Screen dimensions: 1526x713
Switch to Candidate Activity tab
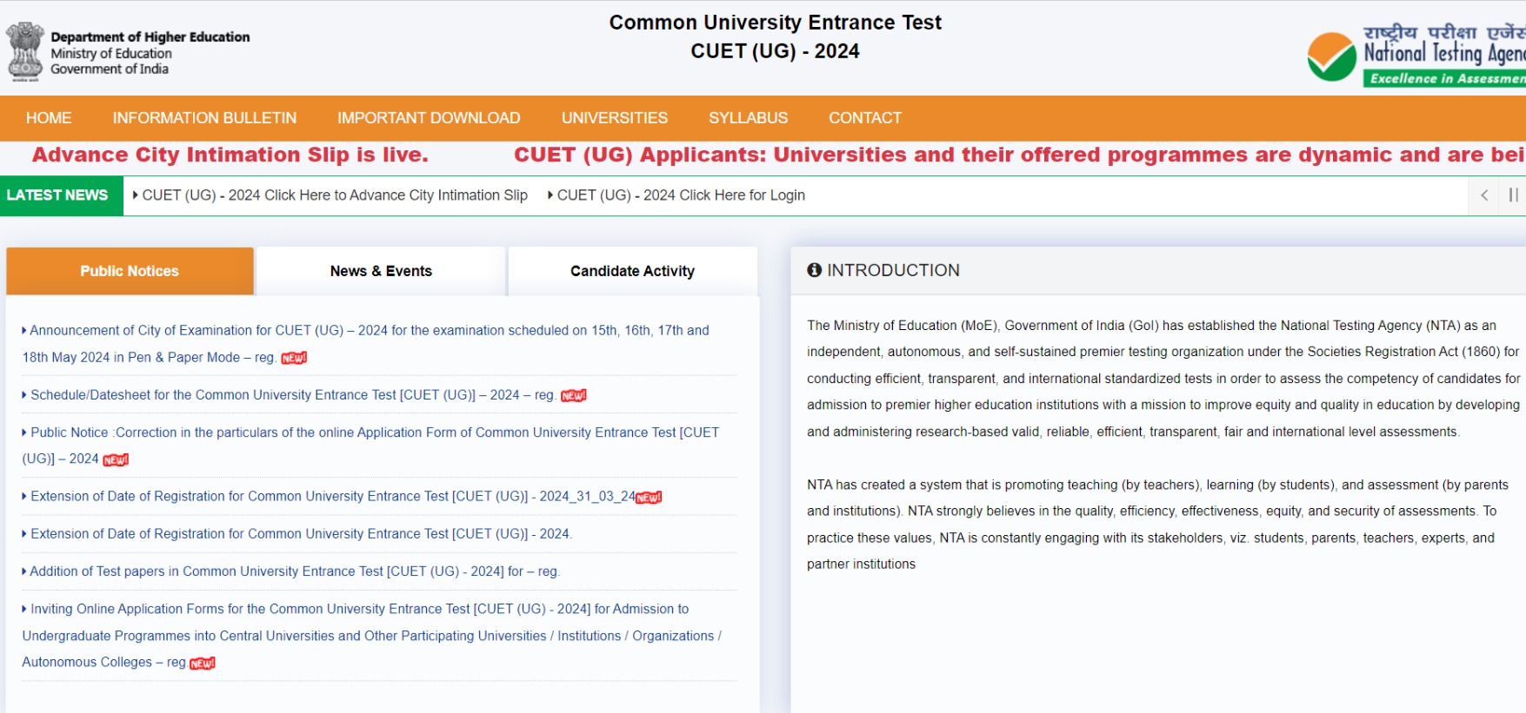tap(632, 271)
